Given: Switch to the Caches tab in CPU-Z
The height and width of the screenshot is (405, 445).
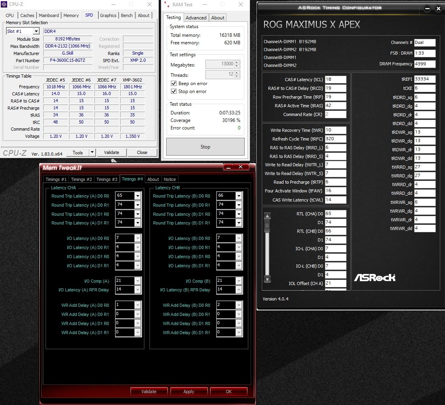Looking at the screenshot, I should 27,15.
